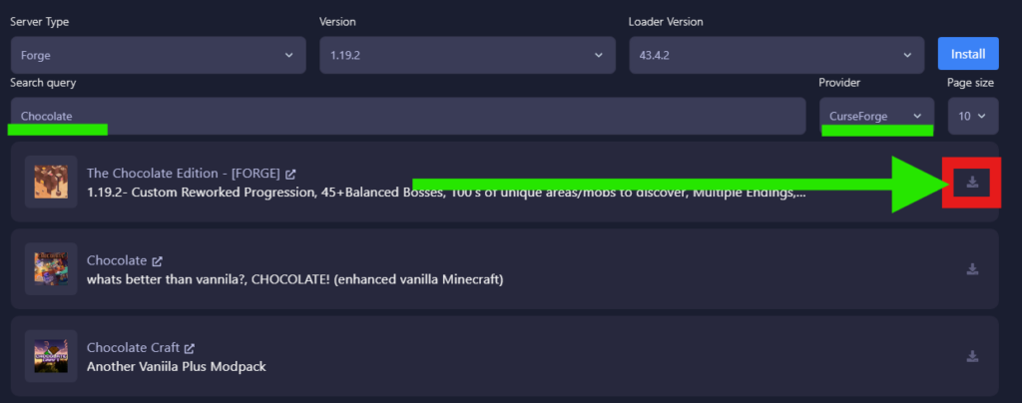
Task: Open external link icon beside Chocolate Craft
Action: (x=189, y=348)
